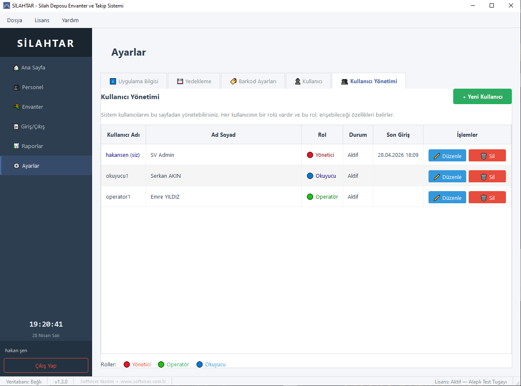Open the Kullanıcı tab
The image size is (521, 386).
pos(308,81)
